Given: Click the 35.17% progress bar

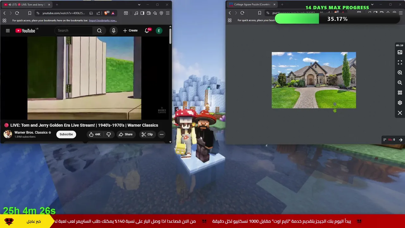Looking at the screenshot, I should point(337,19).
